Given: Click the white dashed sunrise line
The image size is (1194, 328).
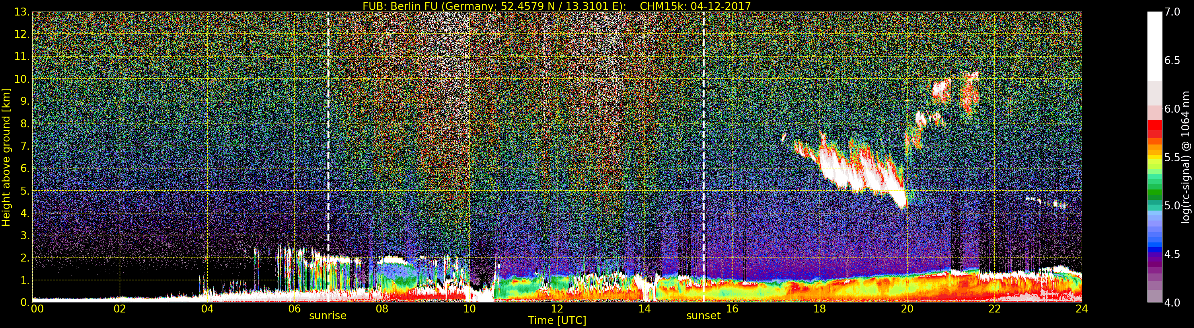Looking at the screenshot, I should (328, 139).
